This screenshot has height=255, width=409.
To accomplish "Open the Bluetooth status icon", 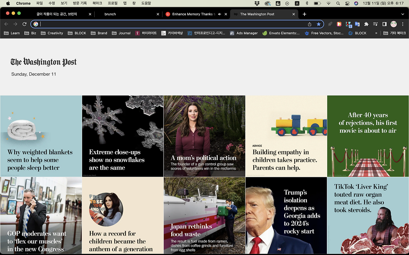I will click(307, 4).
